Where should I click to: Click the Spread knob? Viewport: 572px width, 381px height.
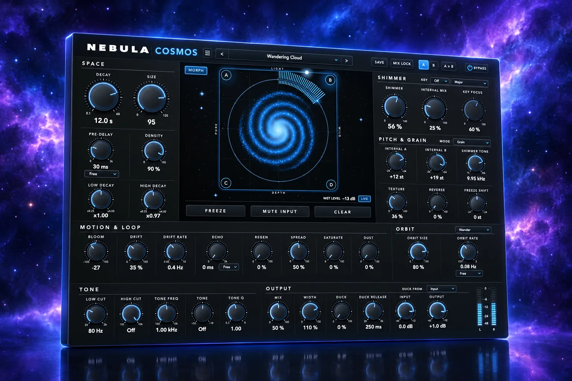tap(298, 252)
